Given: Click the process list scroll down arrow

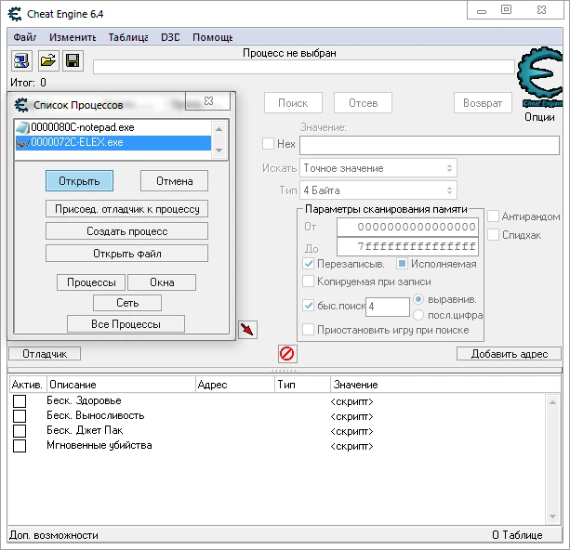Looking at the screenshot, I should tap(219, 150).
